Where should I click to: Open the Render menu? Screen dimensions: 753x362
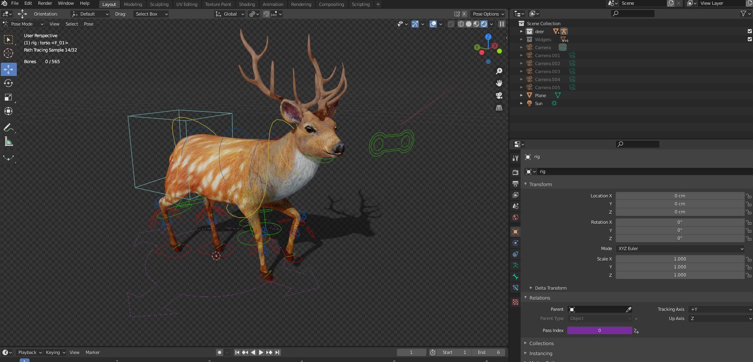tap(45, 3)
